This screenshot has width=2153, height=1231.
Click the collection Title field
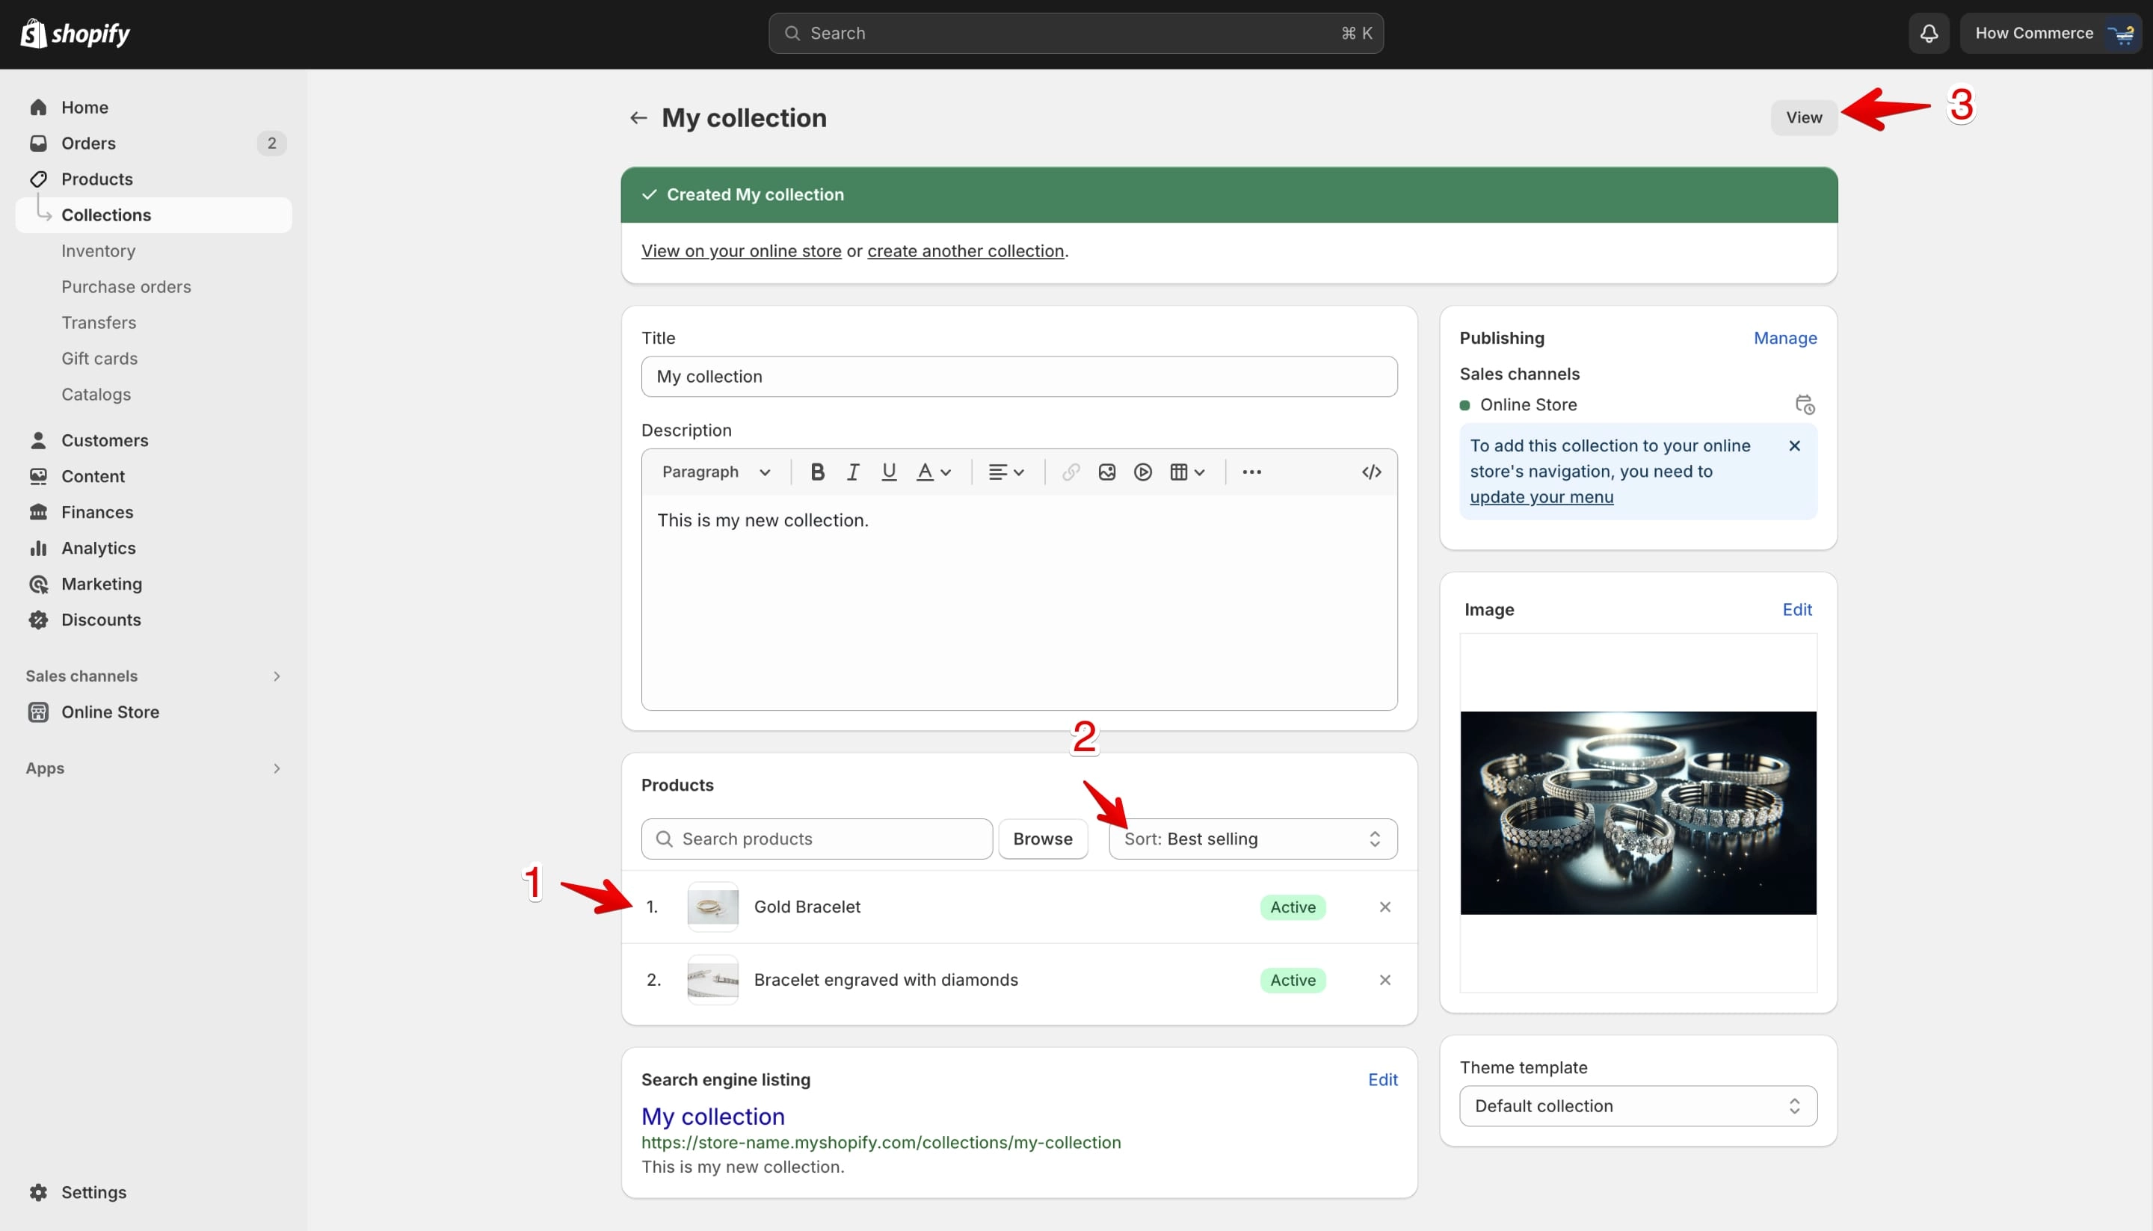[1019, 376]
